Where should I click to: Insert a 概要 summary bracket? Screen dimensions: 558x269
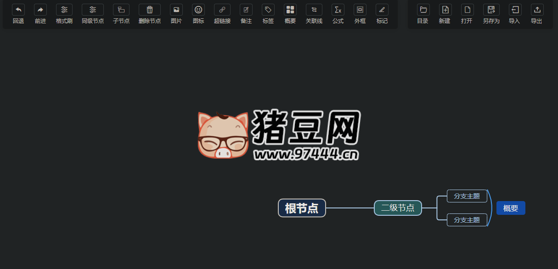290,14
